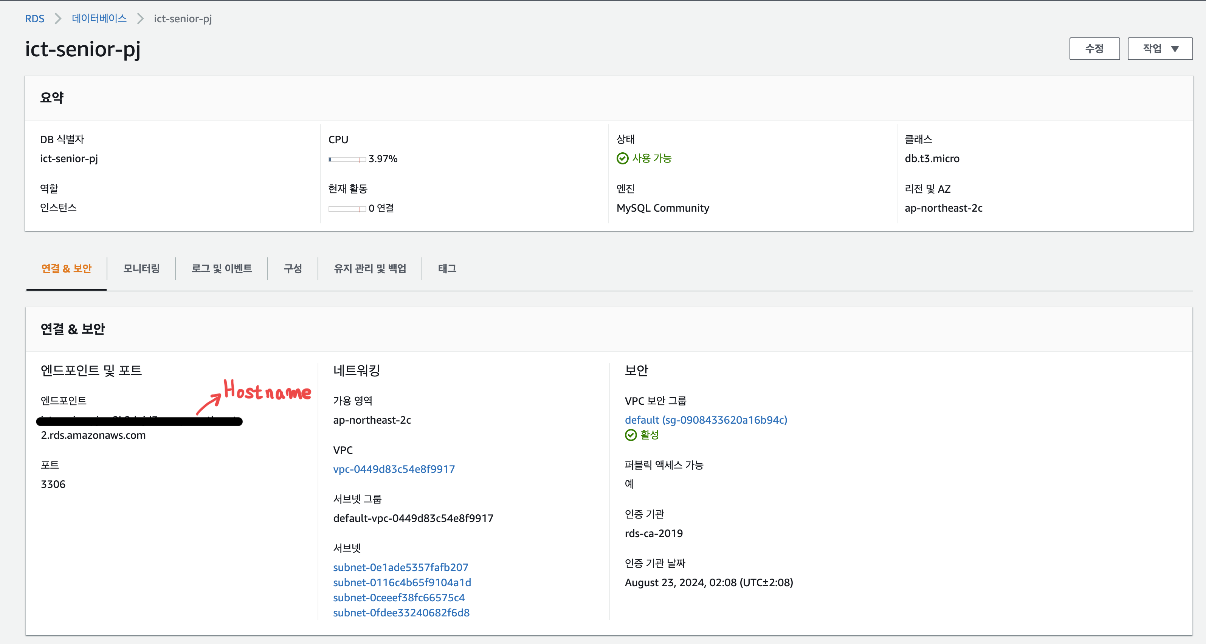Switch to the 로그 및 이벤트 tab

pos(222,268)
